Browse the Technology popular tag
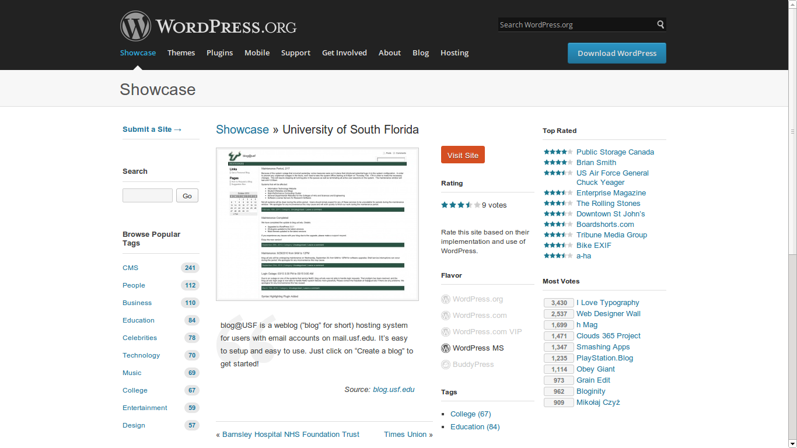Viewport: 797px width, 448px height. tap(141, 355)
